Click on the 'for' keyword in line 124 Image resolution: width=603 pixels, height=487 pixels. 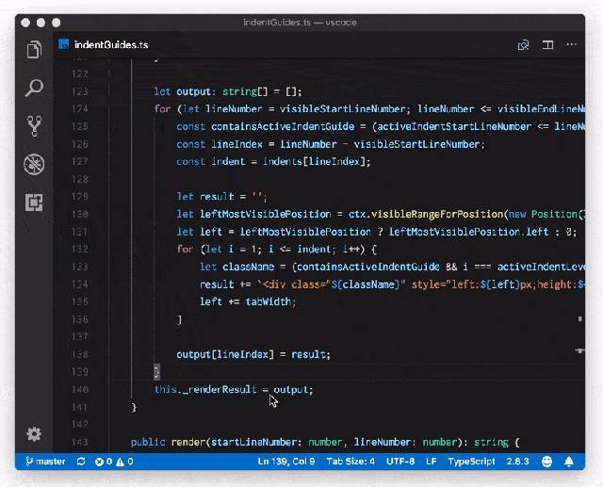coord(162,109)
